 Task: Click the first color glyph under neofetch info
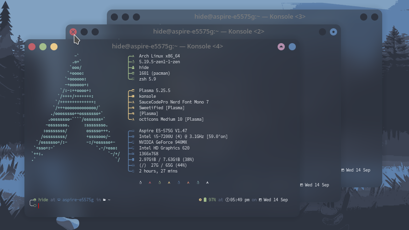click(140, 183)
